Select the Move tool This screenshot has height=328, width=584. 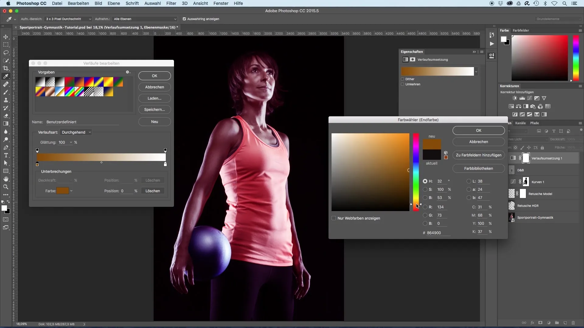point(6,37)
